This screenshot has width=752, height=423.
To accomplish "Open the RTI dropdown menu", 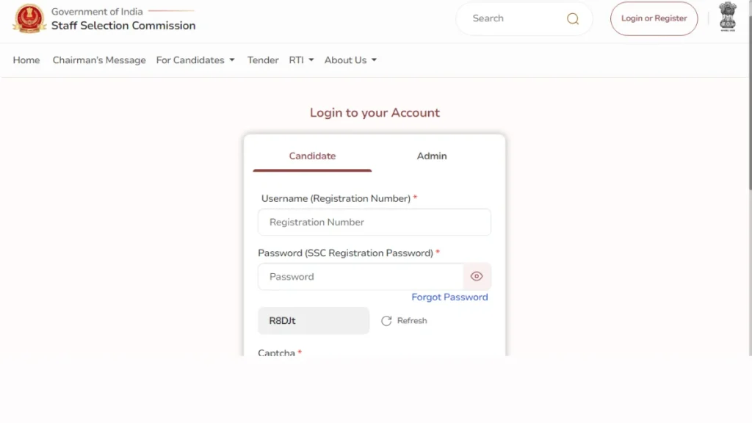I will [x=301, y=60].
